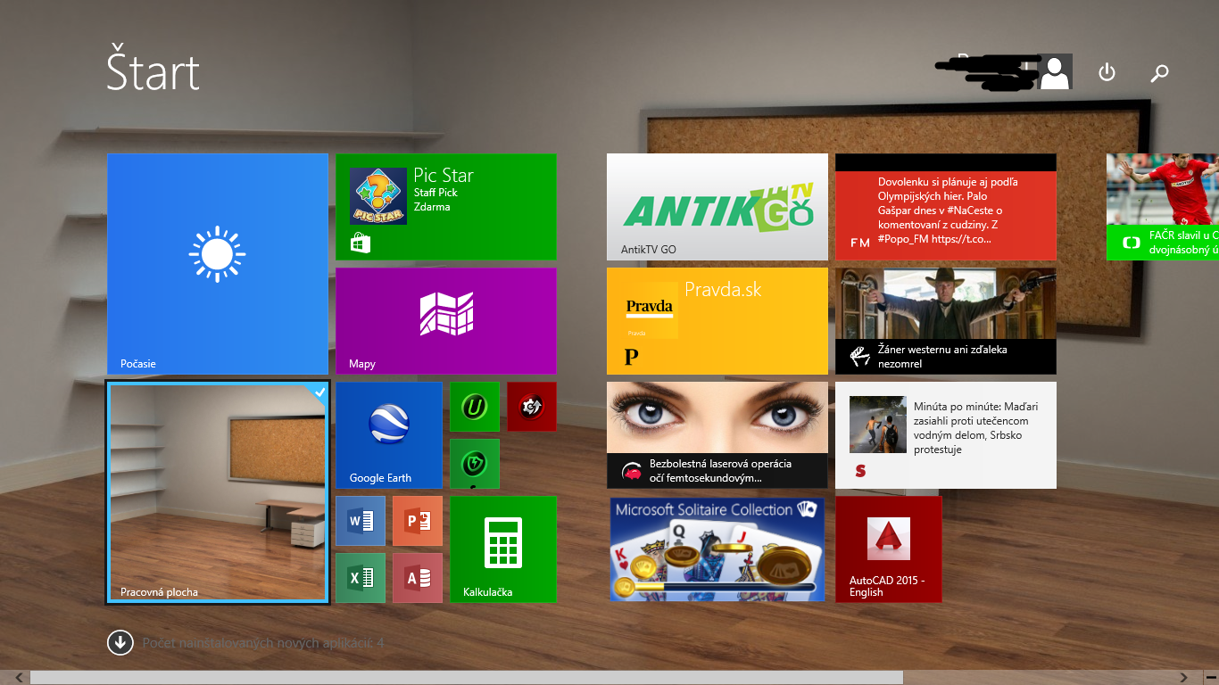Open the Pic Star store tile
Viewport: 1219px width, 685px height.
click(446, 207)
